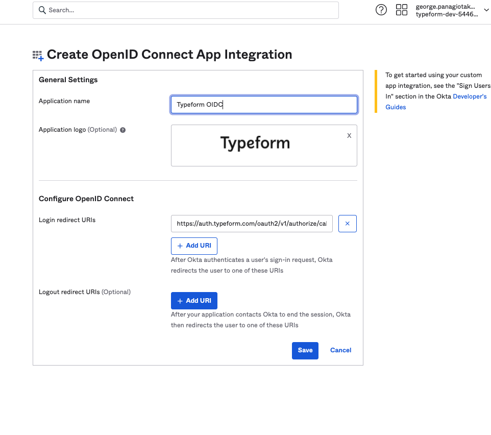
Task: Remove the Typeform logo with X
Action: (x=349, y=136)
